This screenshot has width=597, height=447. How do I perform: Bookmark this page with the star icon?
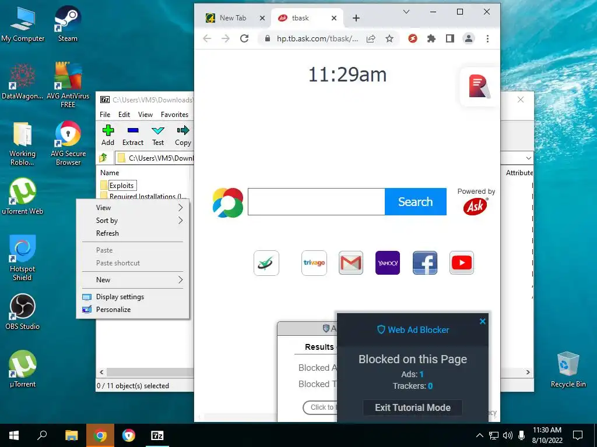(x=389, y=38)
